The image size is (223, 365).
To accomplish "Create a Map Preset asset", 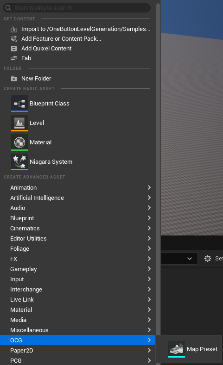I will click(x=202, y=349).
